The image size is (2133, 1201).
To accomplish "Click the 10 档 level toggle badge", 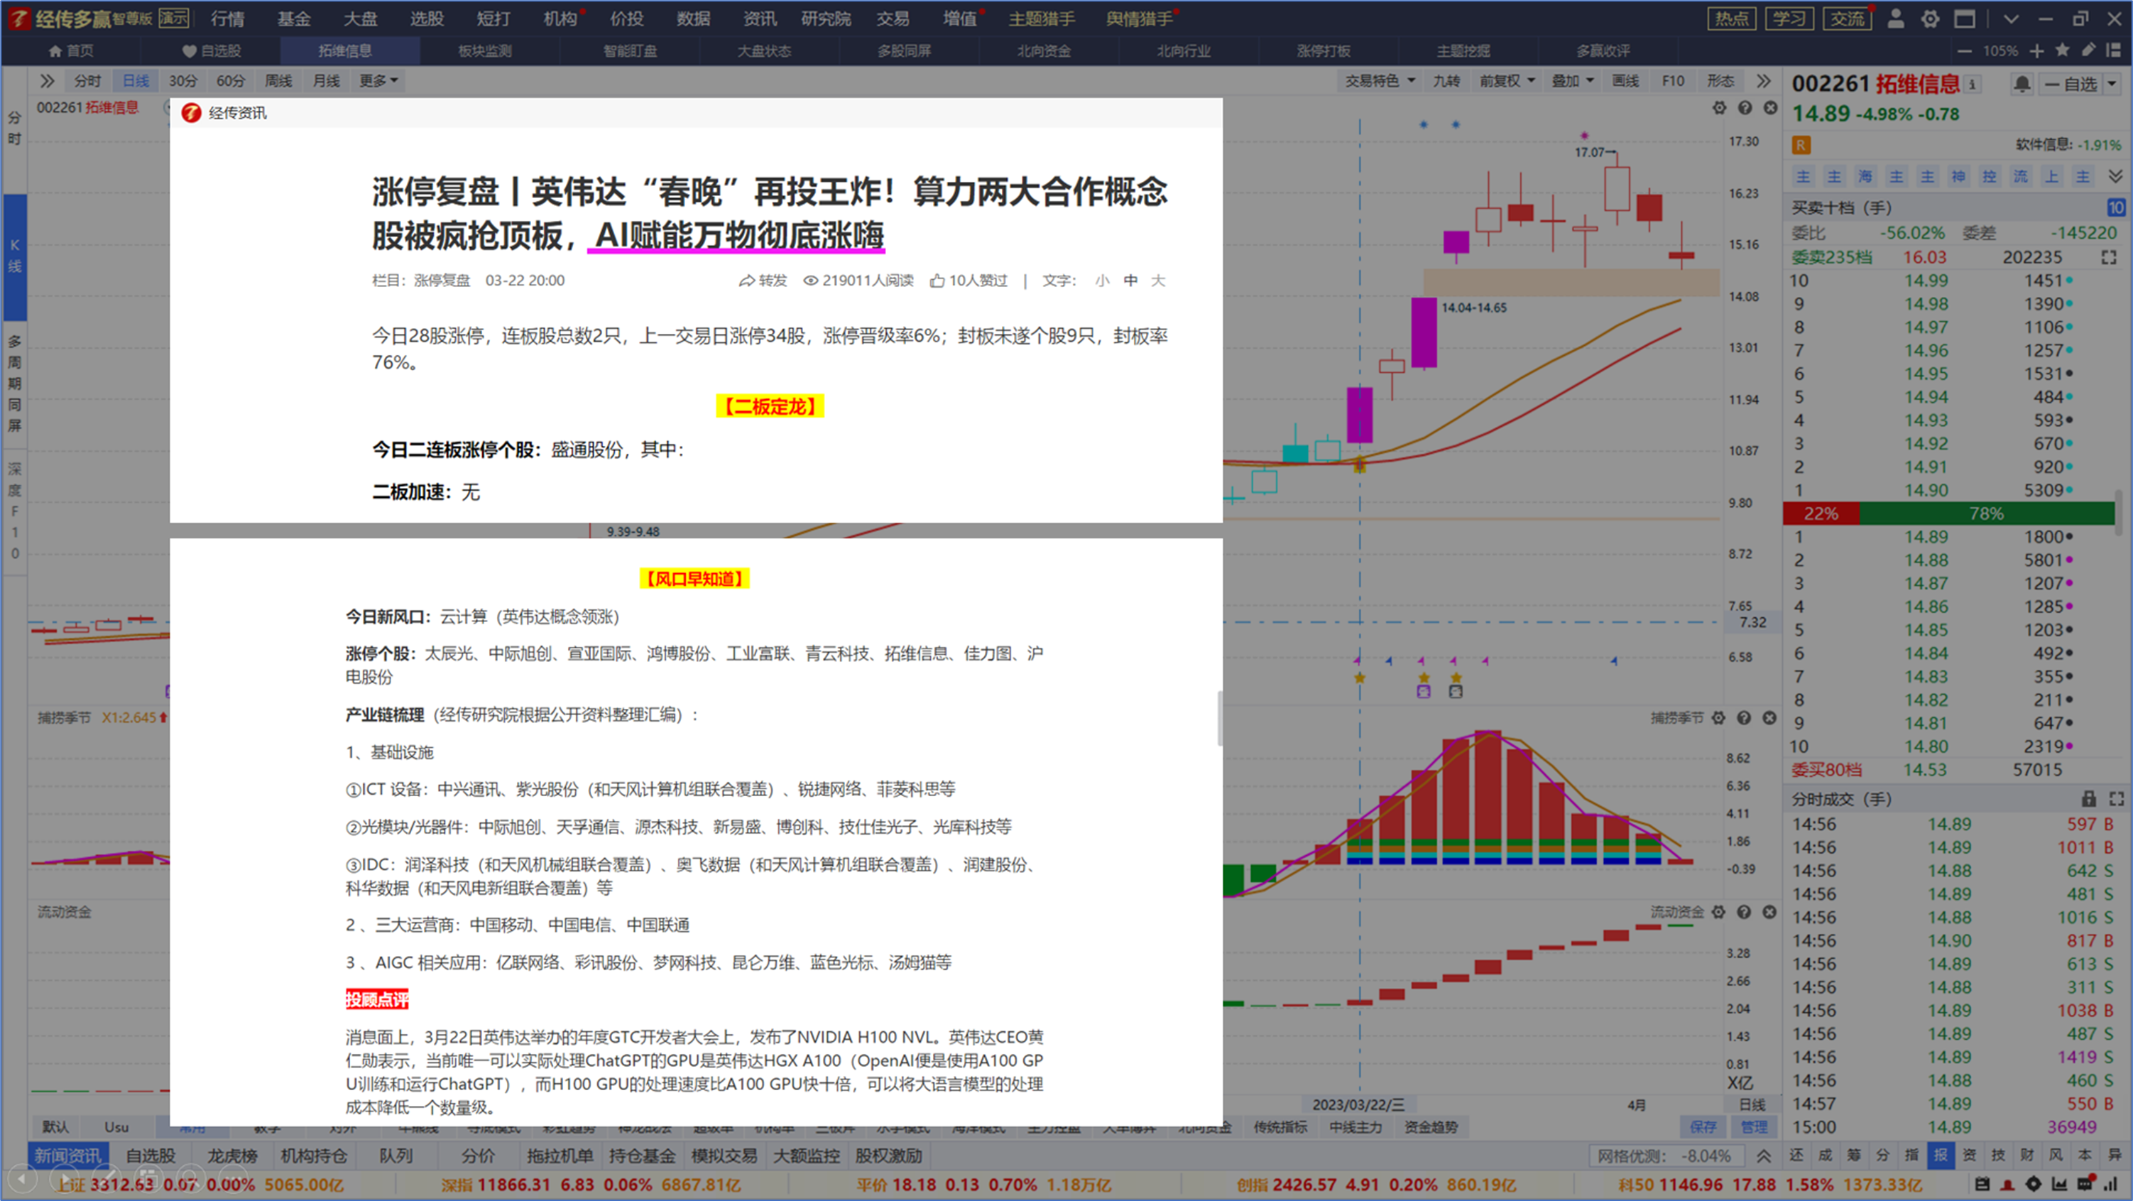I will [x=2116, y=207].
